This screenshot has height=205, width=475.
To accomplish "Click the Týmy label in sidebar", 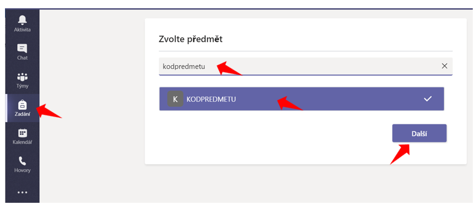I will 22,86.
